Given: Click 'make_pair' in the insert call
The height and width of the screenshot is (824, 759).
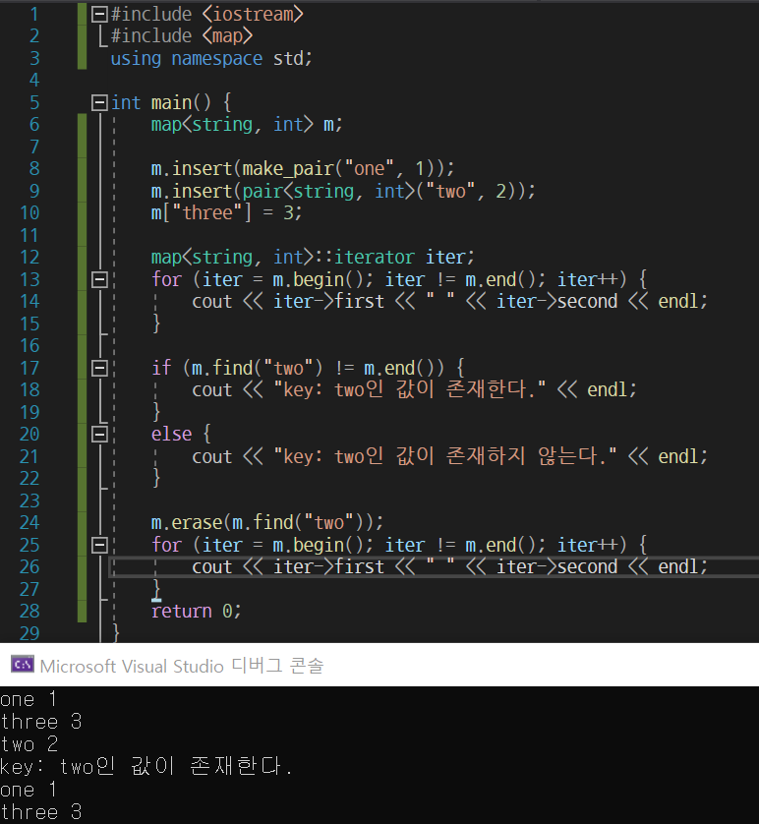Looking at the screenshot, I should (288, 169).
